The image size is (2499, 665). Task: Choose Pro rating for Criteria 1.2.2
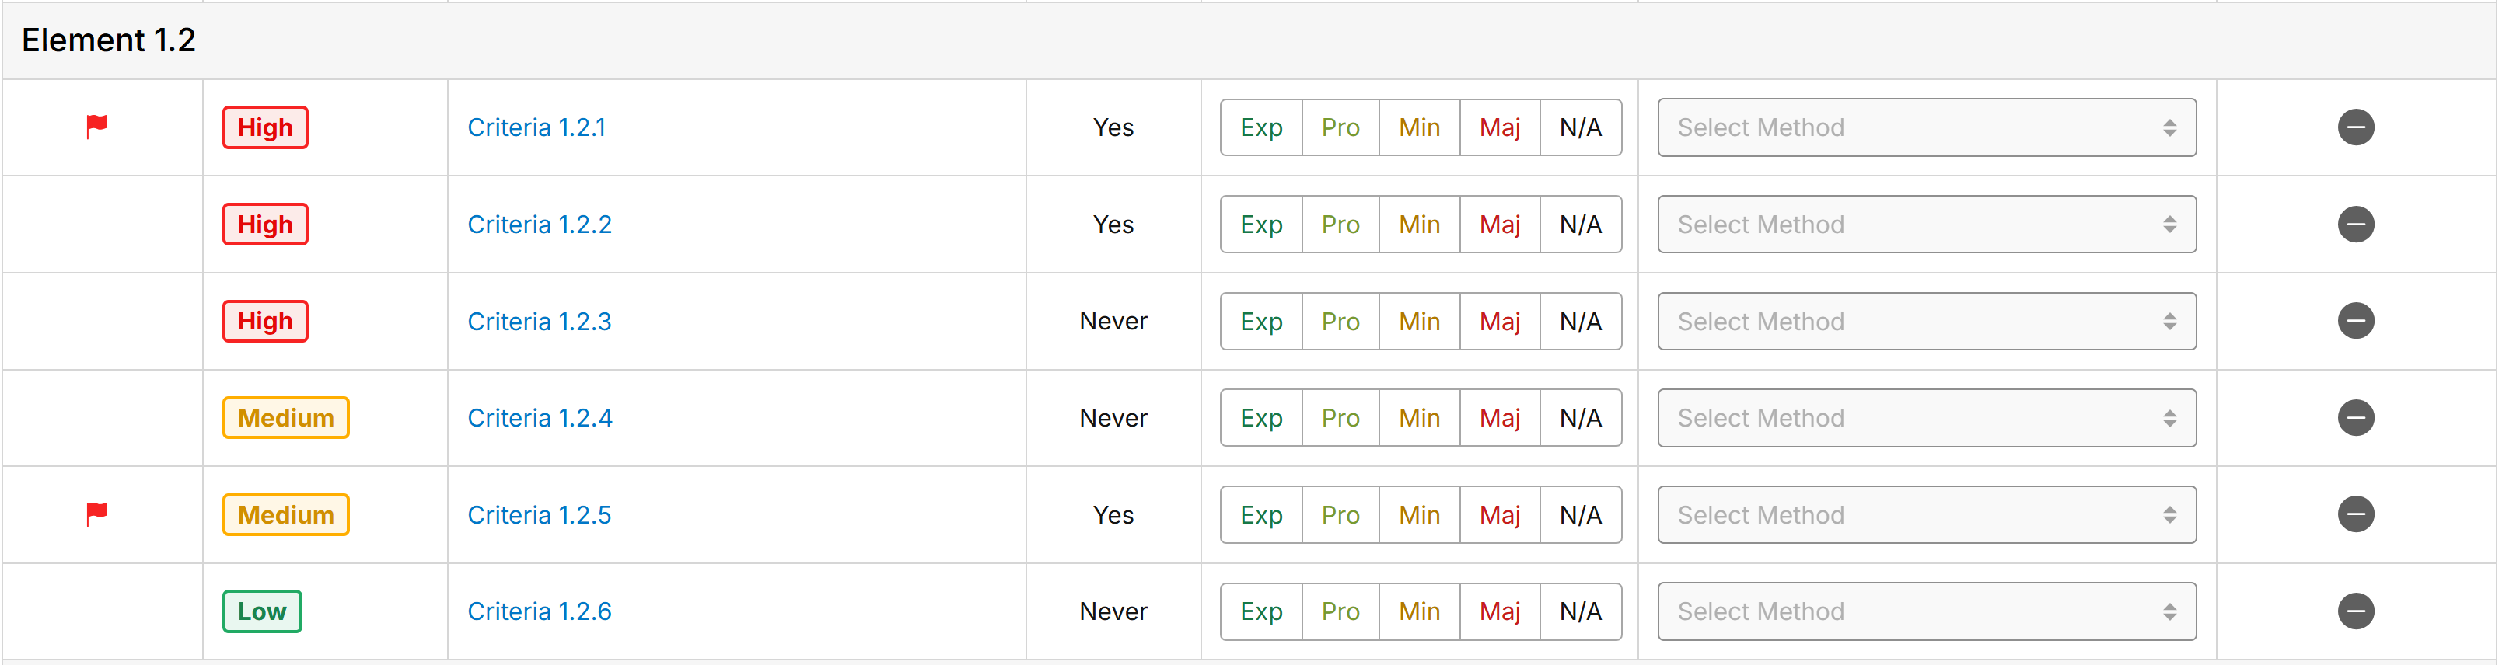[x=1340, y=224]
